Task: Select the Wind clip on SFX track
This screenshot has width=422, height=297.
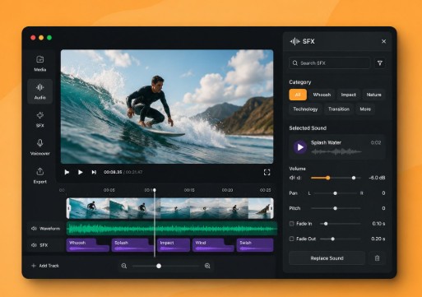Action: point(213,245)
